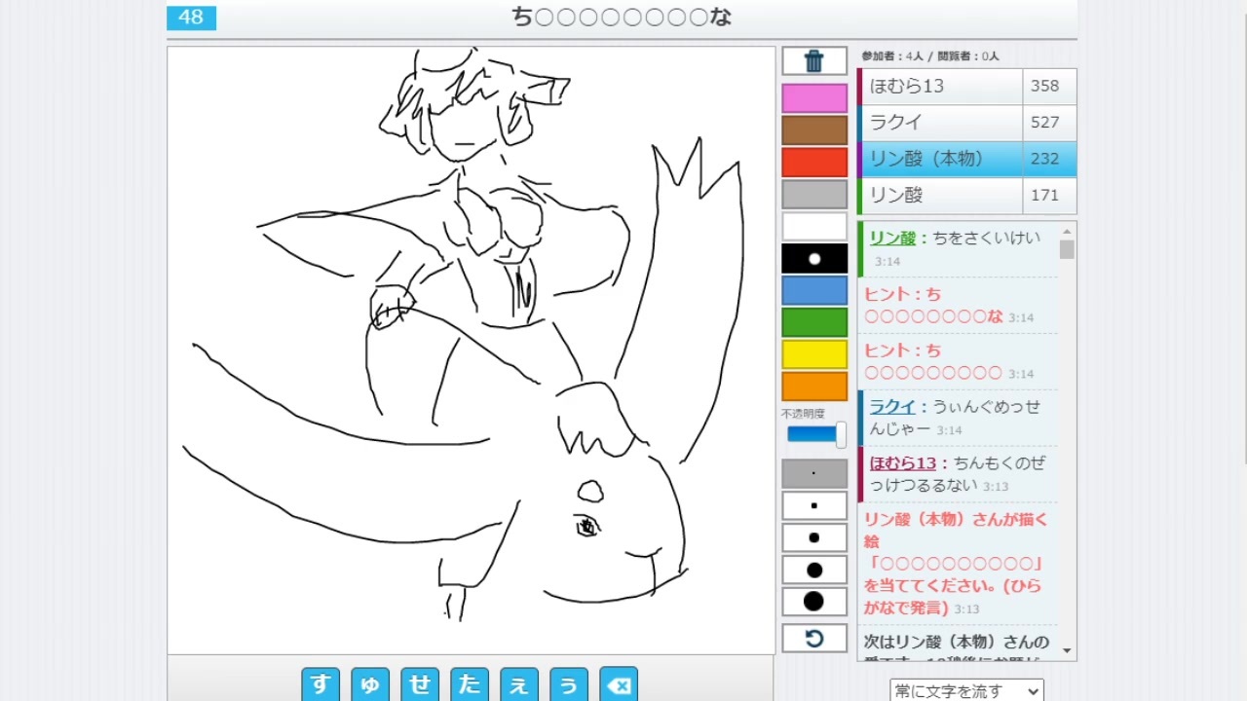Select the second smallest brush size
Viewport: 1247px width, 701px height.
(814, 505)
